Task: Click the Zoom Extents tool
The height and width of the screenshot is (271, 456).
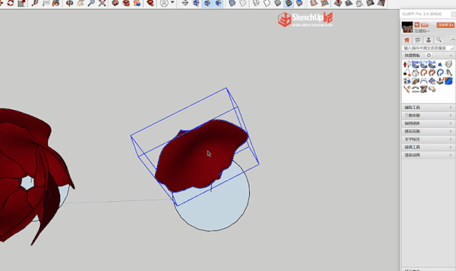Action: (102, 3)
